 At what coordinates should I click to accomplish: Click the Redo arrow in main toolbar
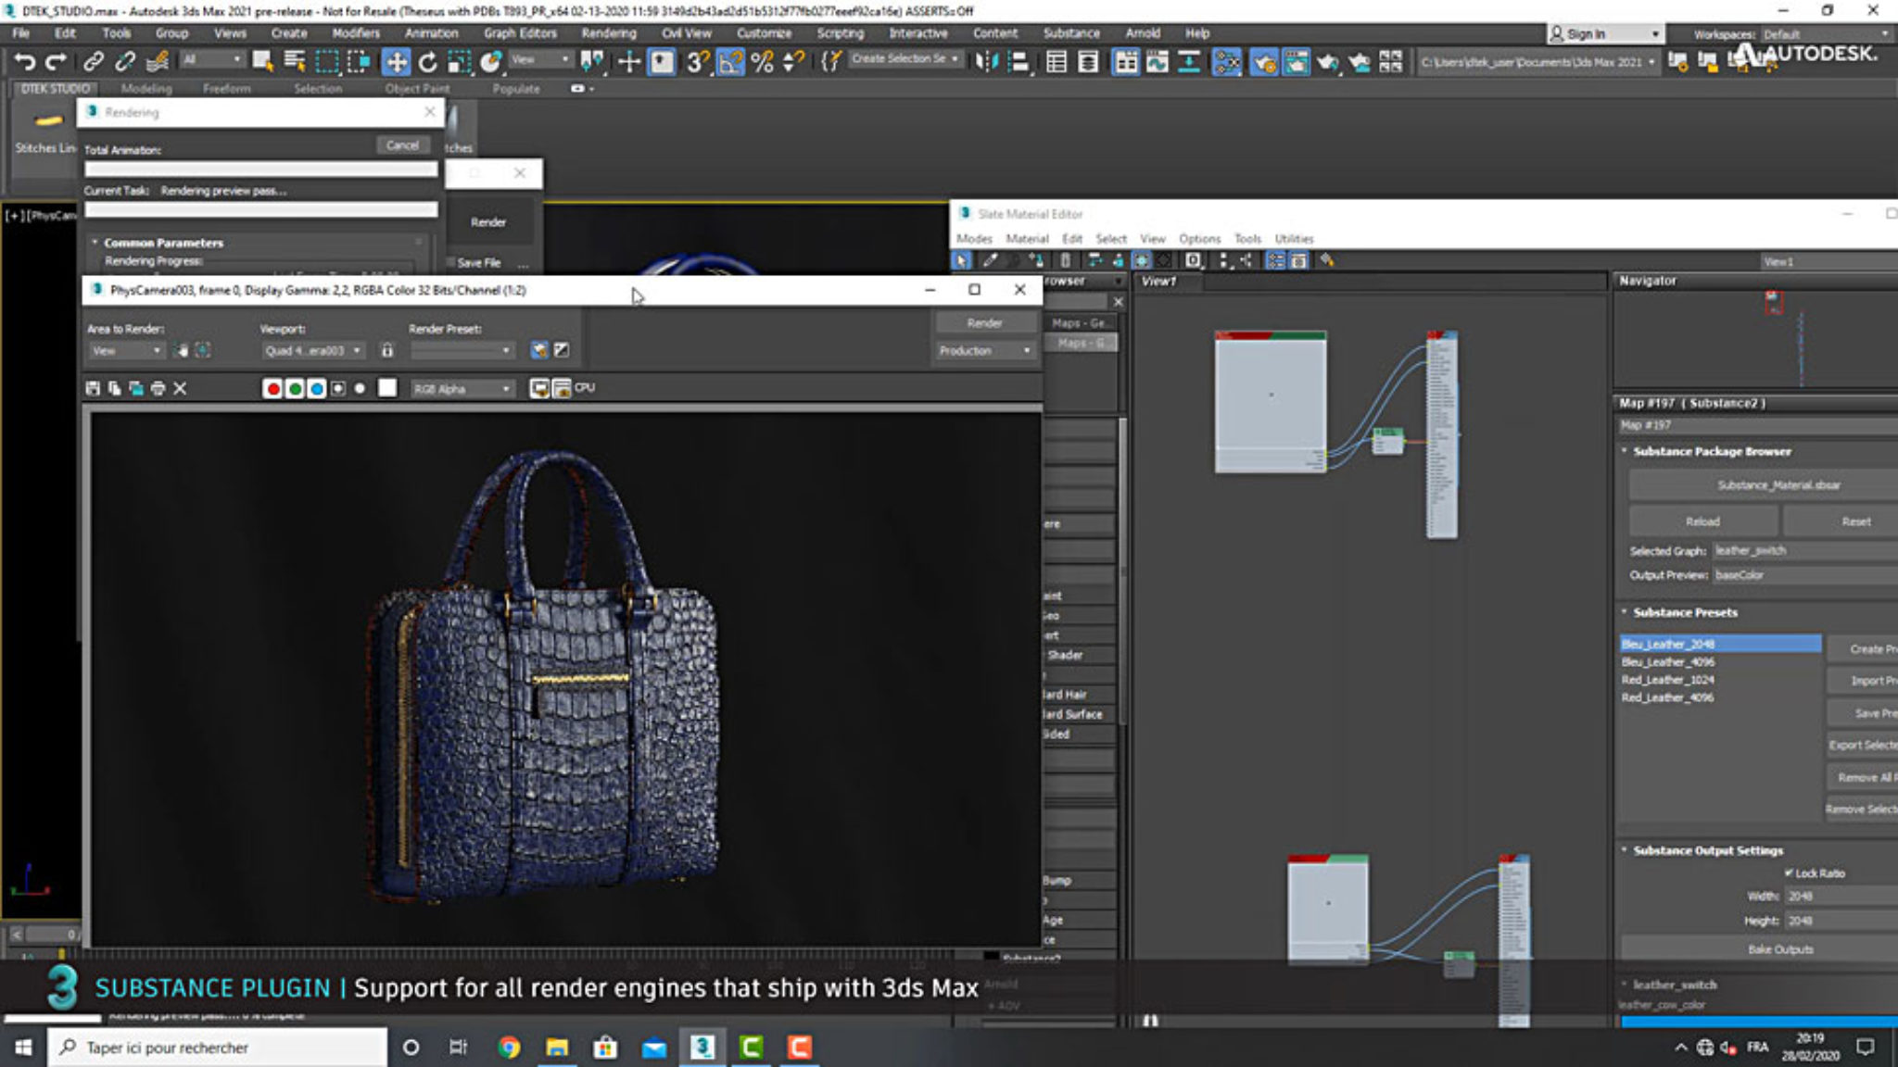tap(57, 62)
